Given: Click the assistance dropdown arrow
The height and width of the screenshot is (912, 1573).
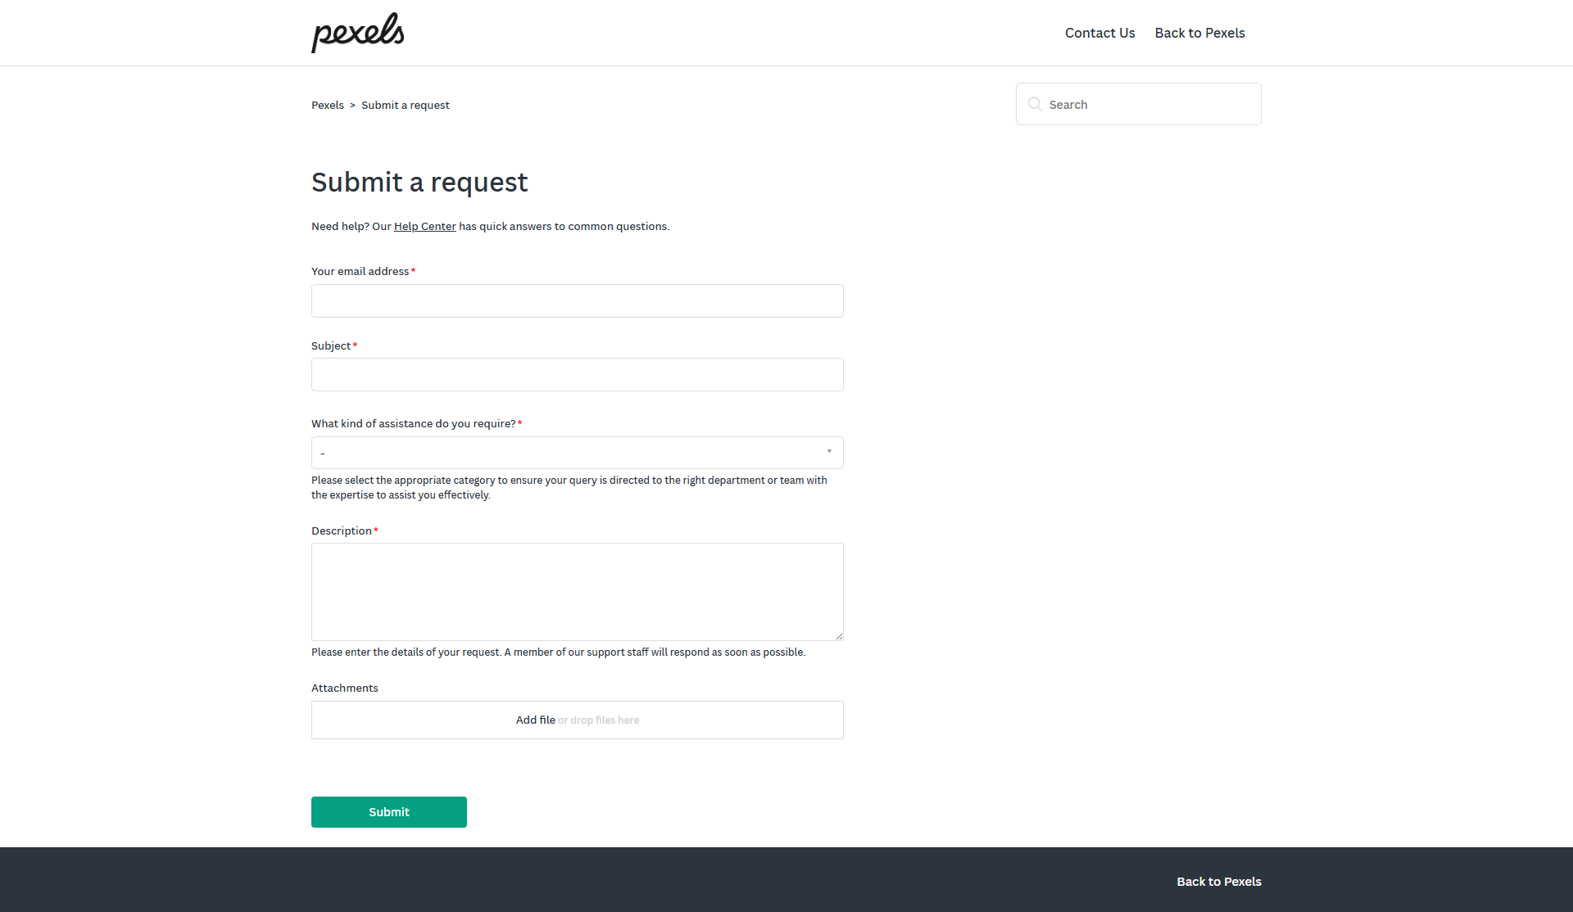Looking at the screenshot, I should click(829, 452).
